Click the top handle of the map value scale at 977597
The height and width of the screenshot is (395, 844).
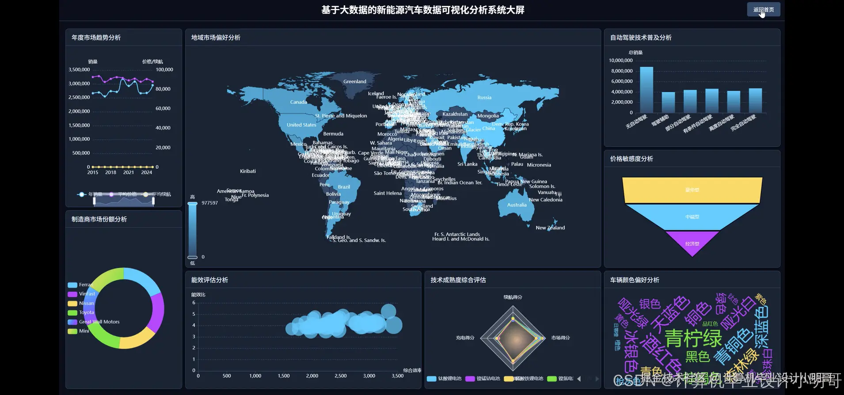click(192, 204)
